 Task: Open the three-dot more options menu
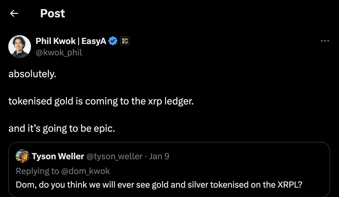[324, 41]
